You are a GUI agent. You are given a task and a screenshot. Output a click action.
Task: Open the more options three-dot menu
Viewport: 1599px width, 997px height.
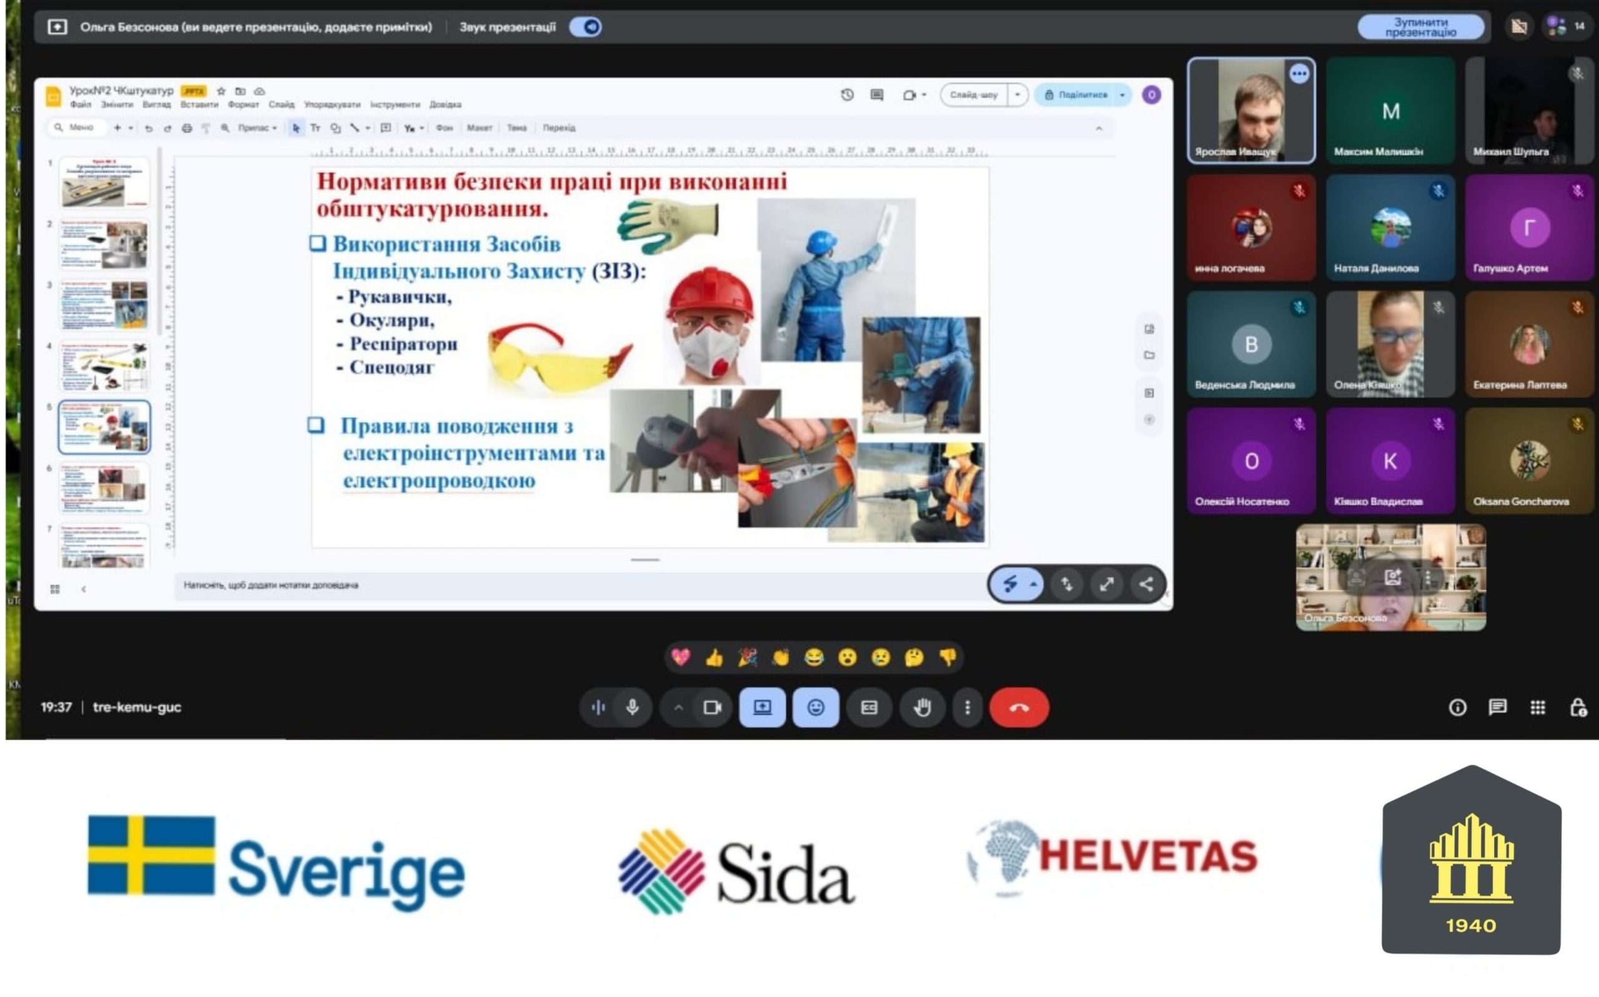point(967,707)
